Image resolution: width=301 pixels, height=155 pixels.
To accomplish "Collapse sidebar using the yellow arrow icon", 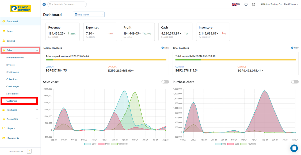I will pos(29,152).
